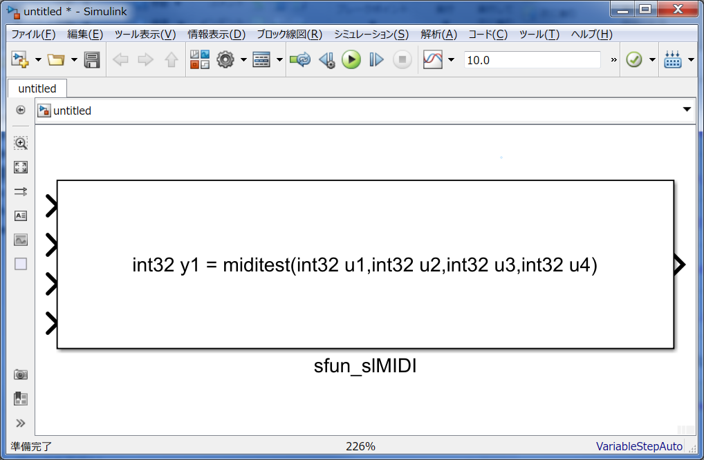
Task: Toggle sample time legend arrows icon
Action: point(21,191)
